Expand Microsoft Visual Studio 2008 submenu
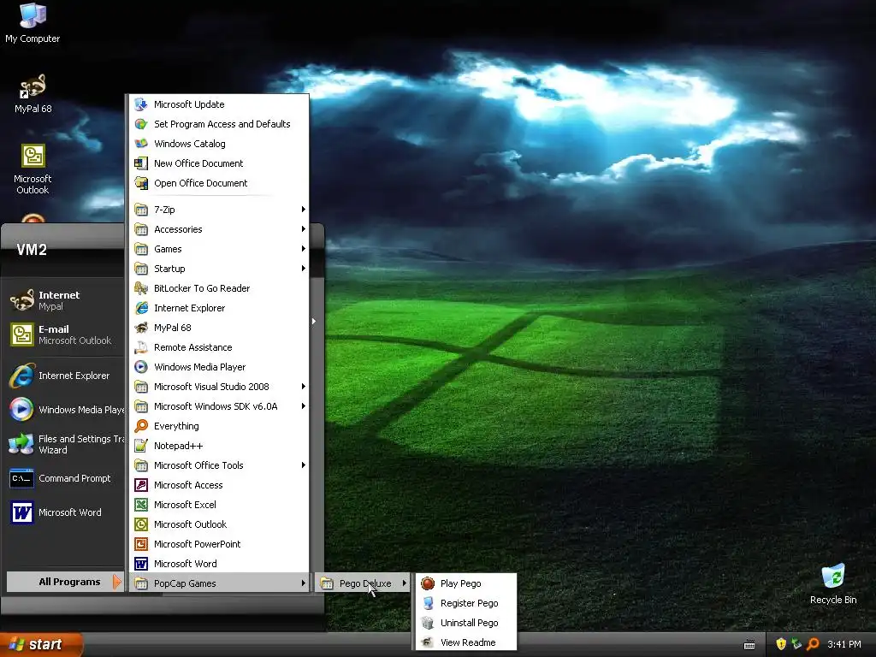The height and width of the screenshot is (657, 876). 219,387
